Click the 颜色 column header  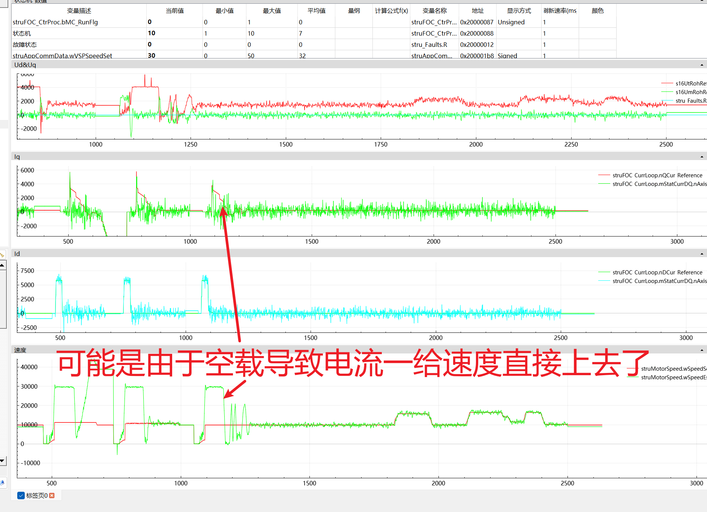(x=597, y=11)
